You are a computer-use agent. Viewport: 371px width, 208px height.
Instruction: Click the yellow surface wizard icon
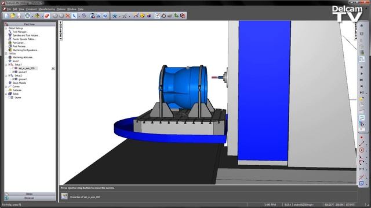coord(142,16)
